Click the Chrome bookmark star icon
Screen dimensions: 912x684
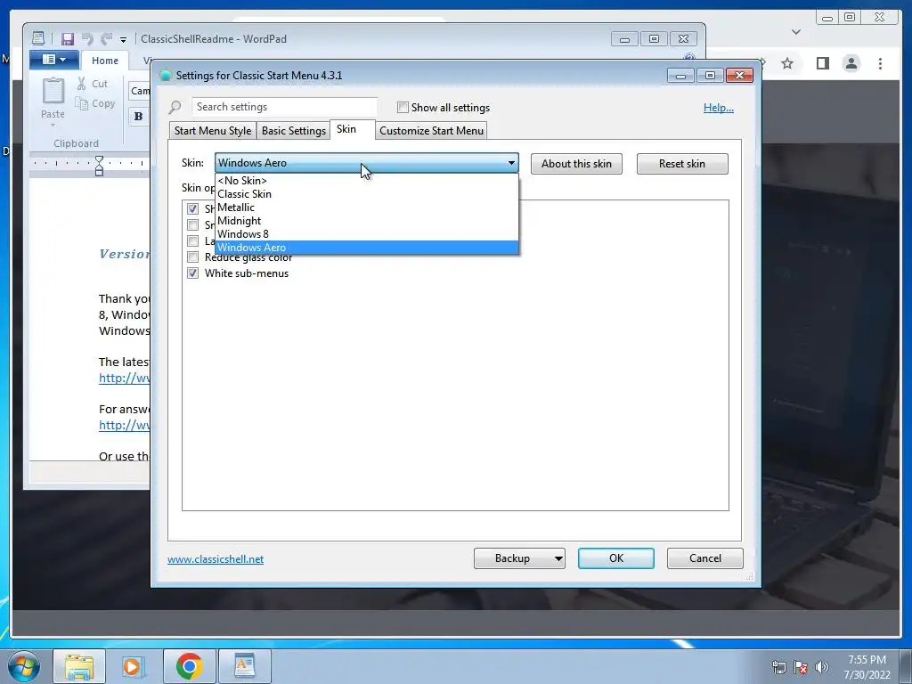[787, 63]
